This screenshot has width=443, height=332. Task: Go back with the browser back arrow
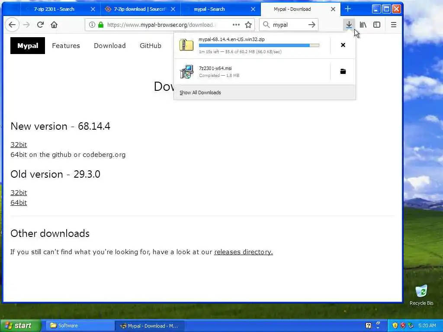(12, 25)
